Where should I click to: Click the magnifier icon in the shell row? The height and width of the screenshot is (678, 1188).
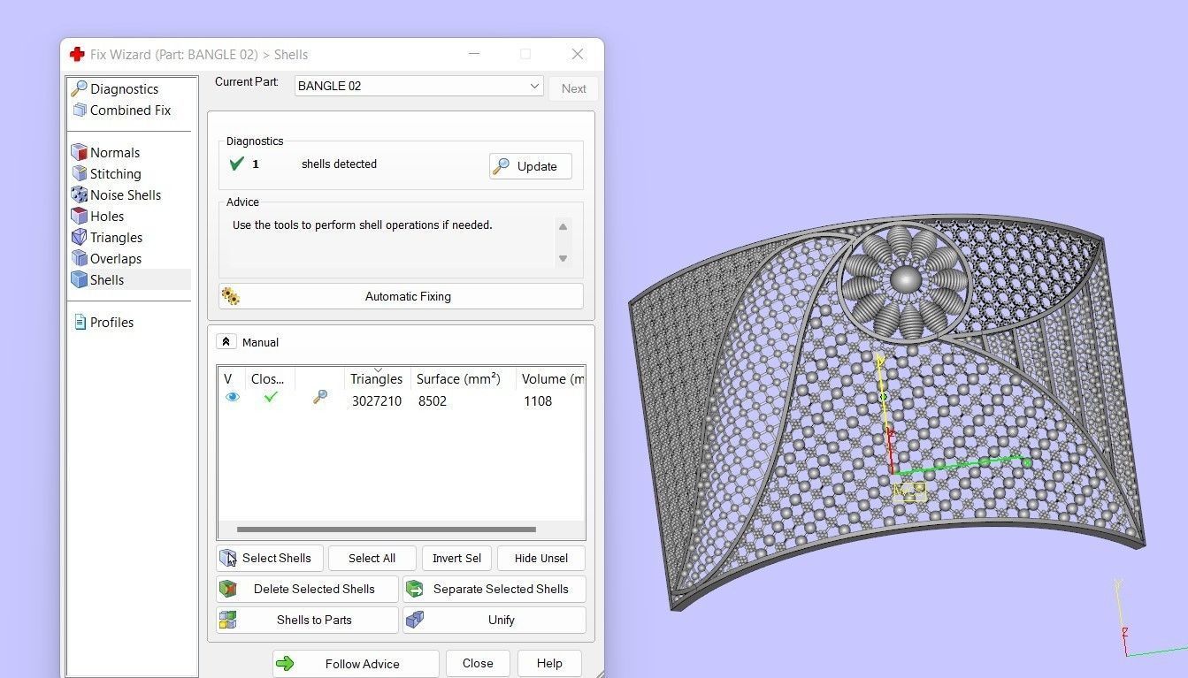coord(319,398)
